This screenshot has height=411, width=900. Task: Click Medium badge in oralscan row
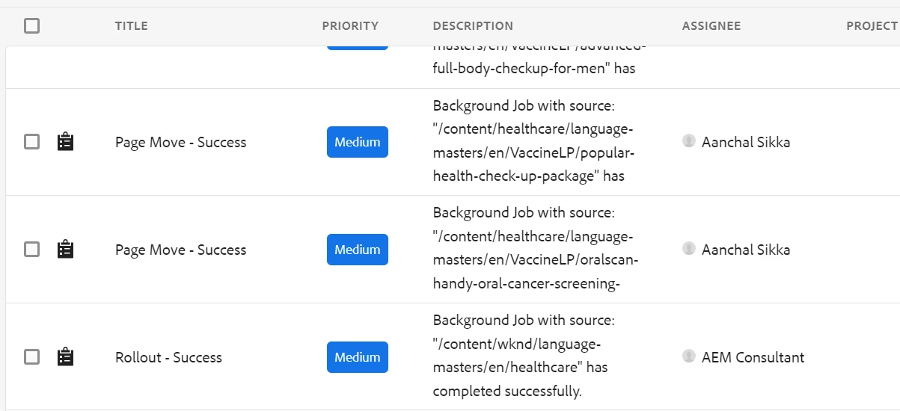[358, 250]
